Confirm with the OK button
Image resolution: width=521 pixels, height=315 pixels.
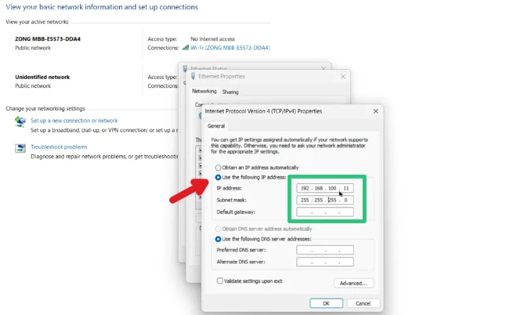(326, 303)
